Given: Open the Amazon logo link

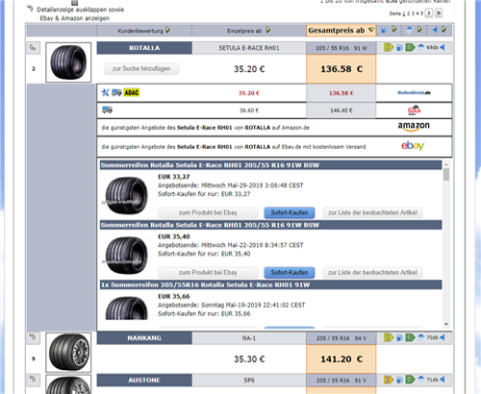Looking at the screenshot, I should (x=414, y=126).
